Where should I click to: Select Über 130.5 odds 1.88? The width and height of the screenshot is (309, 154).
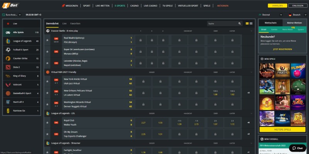click(x=216, y=93)
